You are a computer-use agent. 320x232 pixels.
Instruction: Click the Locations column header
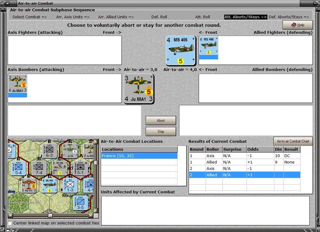139,149
